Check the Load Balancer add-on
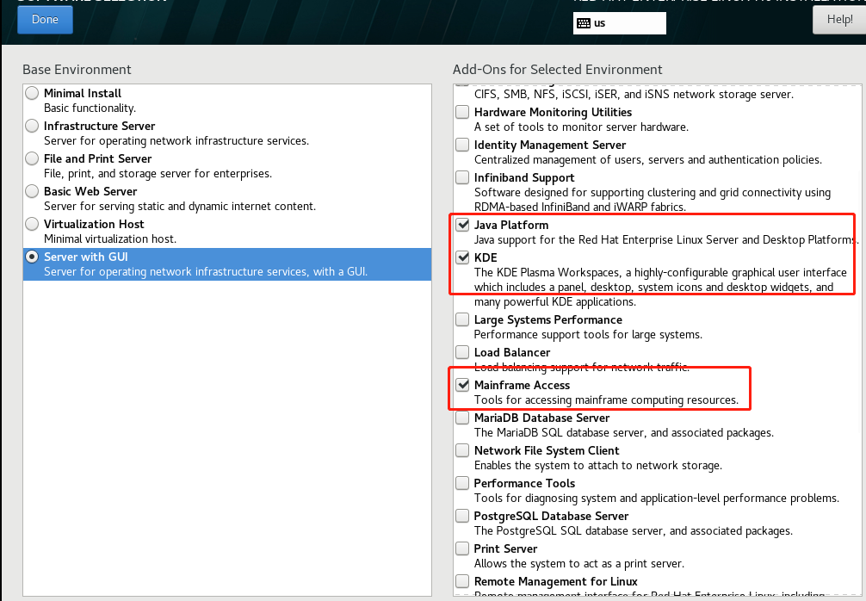Viewport: 866px width, 601px height. pyautogui.click(x=462, y=352)
